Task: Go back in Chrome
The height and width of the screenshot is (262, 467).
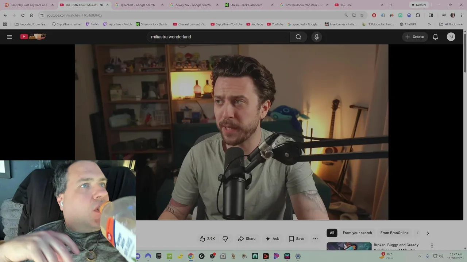Action: tap(5, 15)
